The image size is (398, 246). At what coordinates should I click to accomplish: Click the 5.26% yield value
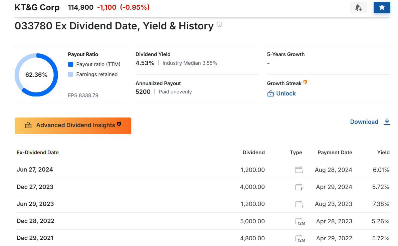pyautogui.click(x=381, y=221)
